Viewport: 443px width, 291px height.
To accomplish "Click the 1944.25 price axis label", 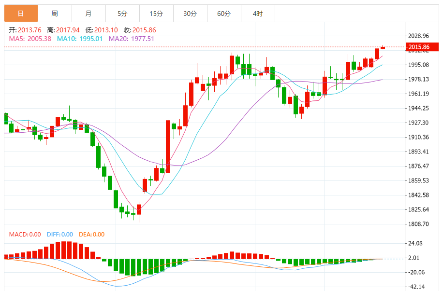I will point(418,108).
